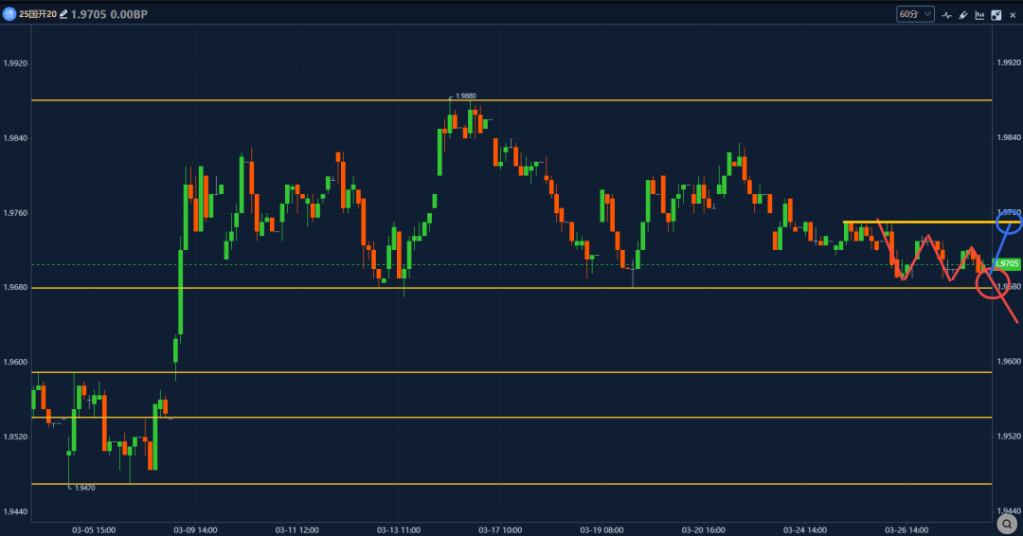This screenshot has height=536, width=1023.
Task: Click the red circle annotation
Action: click(x=992, y=284)
